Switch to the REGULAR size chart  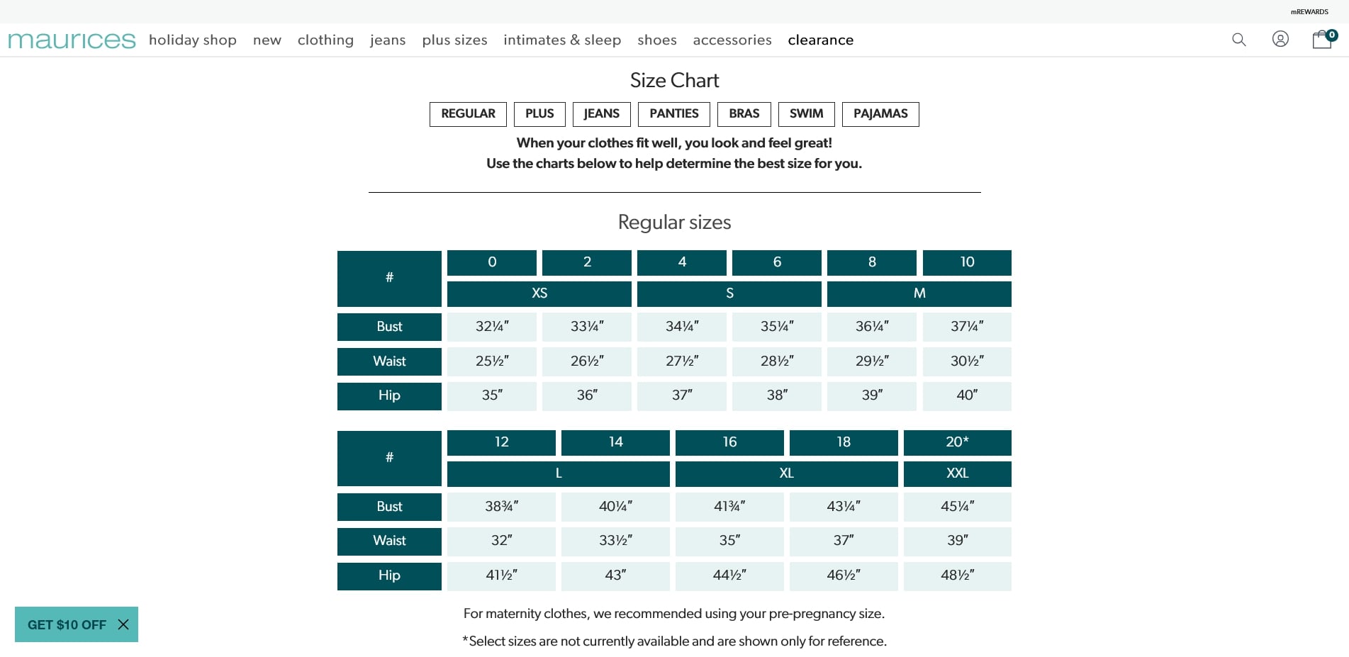pos(468,114)
